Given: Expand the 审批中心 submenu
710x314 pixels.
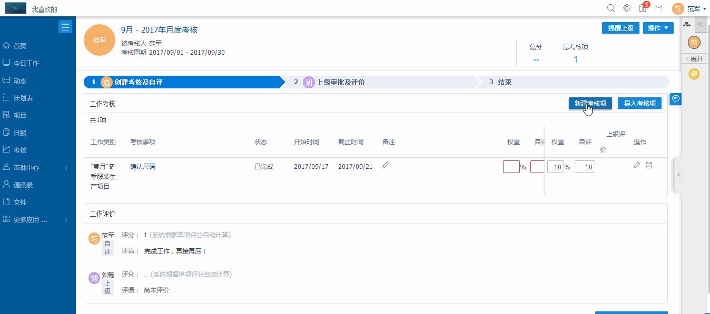Looking at the screenshot, I should [32, 167].
